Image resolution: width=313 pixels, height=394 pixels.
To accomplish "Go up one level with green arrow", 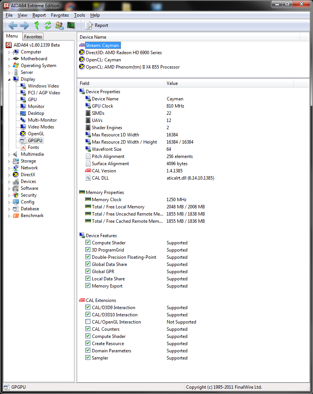I will point(37,25).
